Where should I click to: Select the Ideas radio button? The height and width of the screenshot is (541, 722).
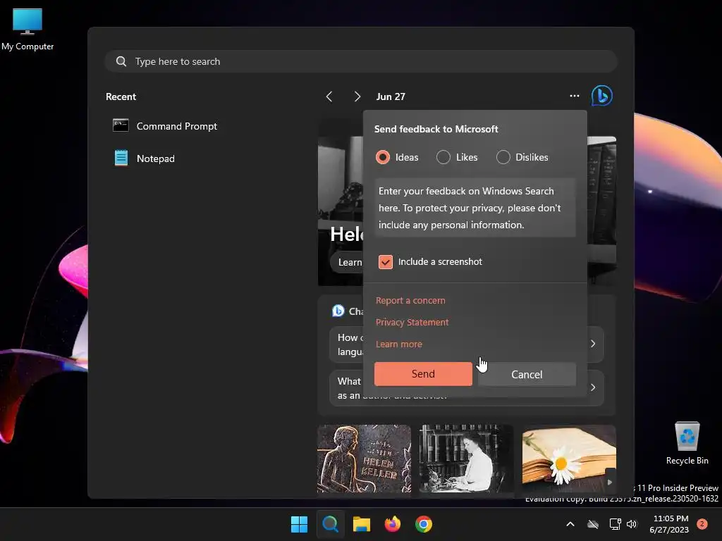tap(382, 157)
